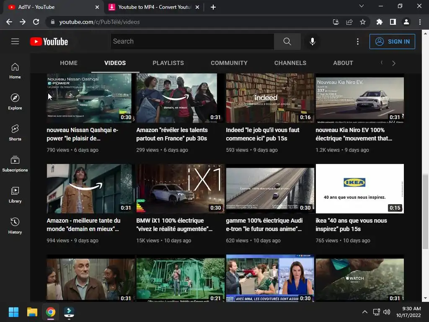429x322 pixels.
Task: Open History in the sidebar
Action: point(15,226)
